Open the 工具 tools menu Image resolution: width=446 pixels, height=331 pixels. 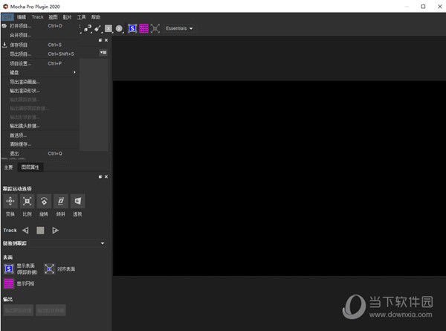tap(81, 17)
